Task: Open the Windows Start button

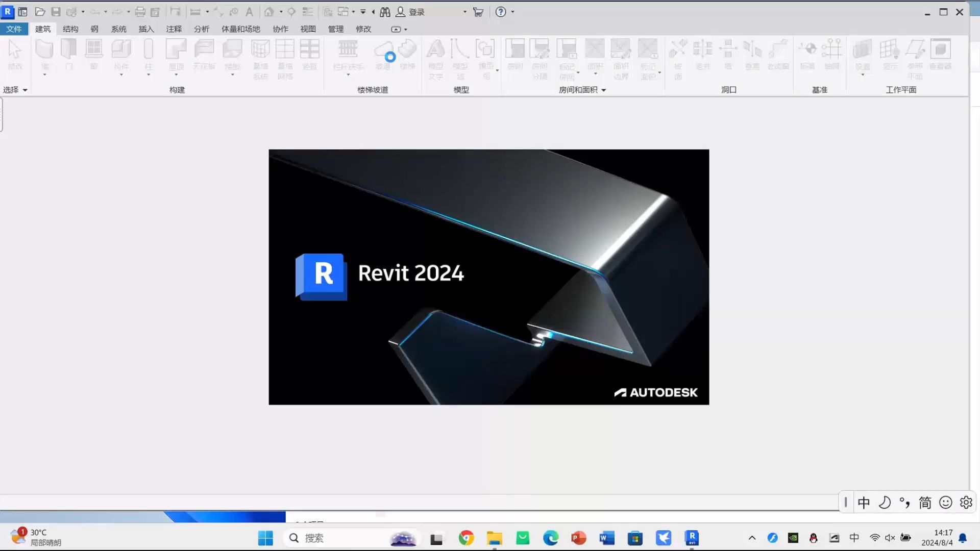Action: tap(265, 538)
